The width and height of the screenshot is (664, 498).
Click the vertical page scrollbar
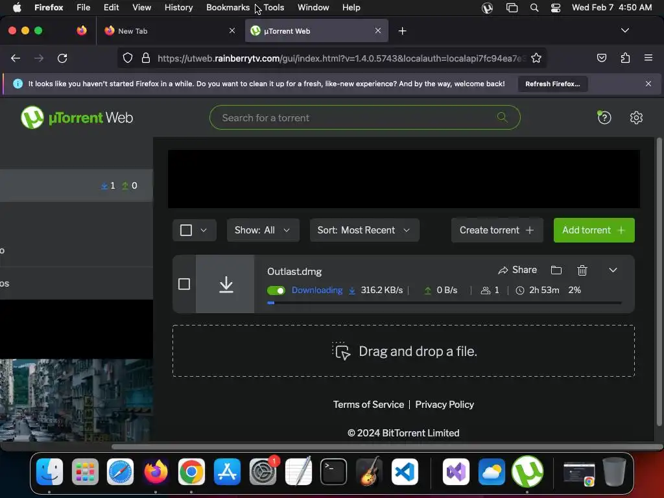click(x=659, y=281)
